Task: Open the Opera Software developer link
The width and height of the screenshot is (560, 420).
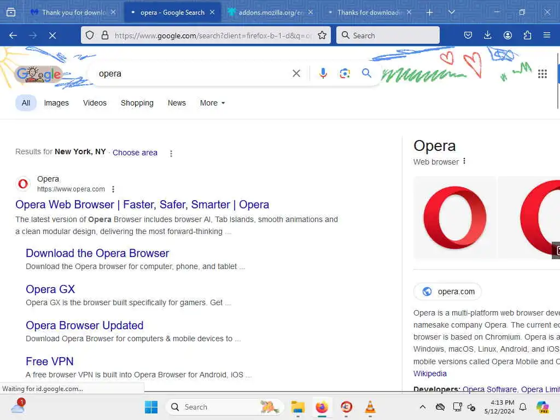Action: pyautogui.click(x=489, y=389)
